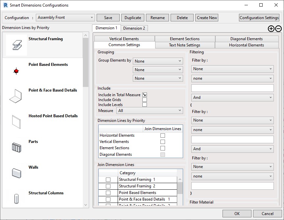Open the Text Note Settings tab
This screenshot has width=284, height=220.
pyautogui.click(x=184, y=45)
